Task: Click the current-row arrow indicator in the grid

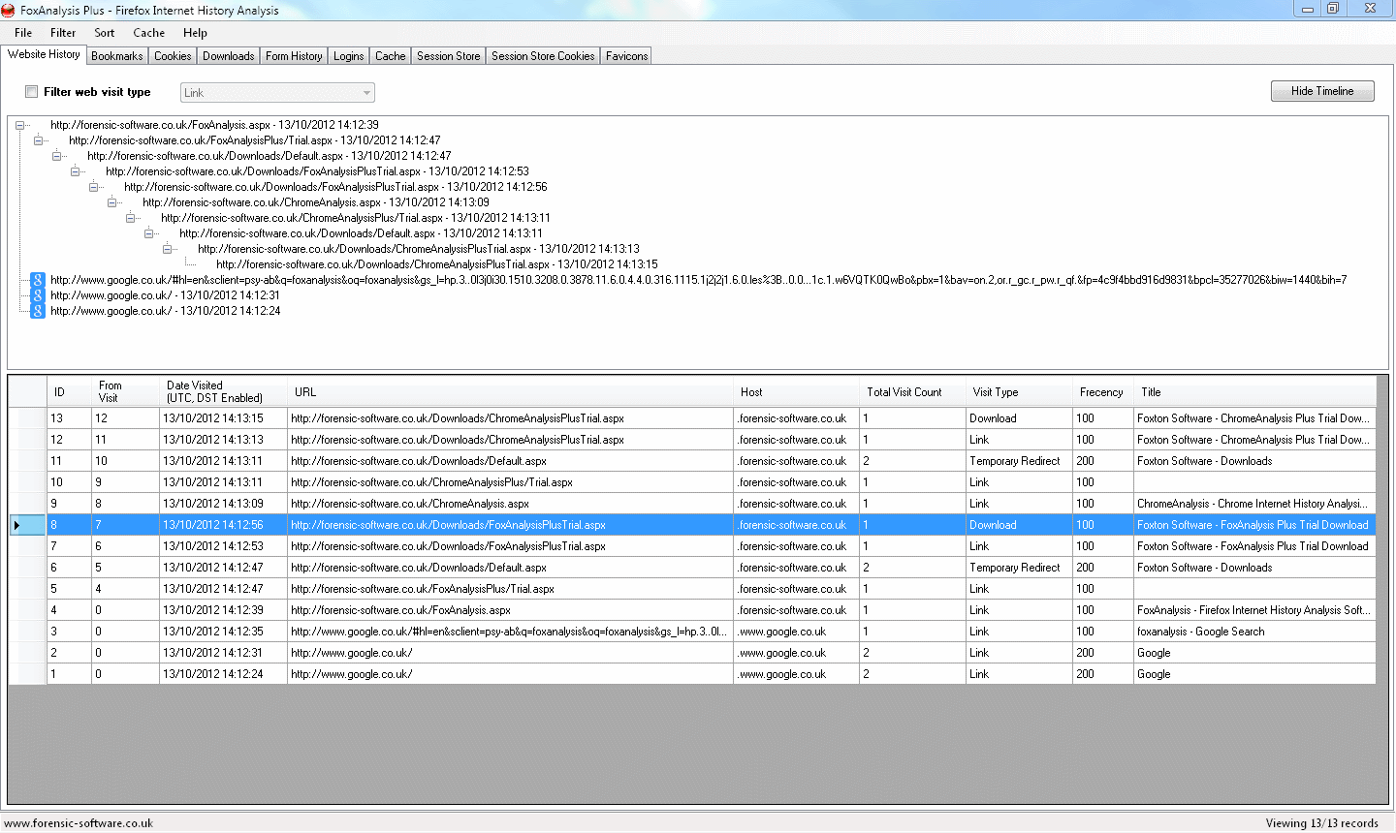Action: (x=16, y=525)
